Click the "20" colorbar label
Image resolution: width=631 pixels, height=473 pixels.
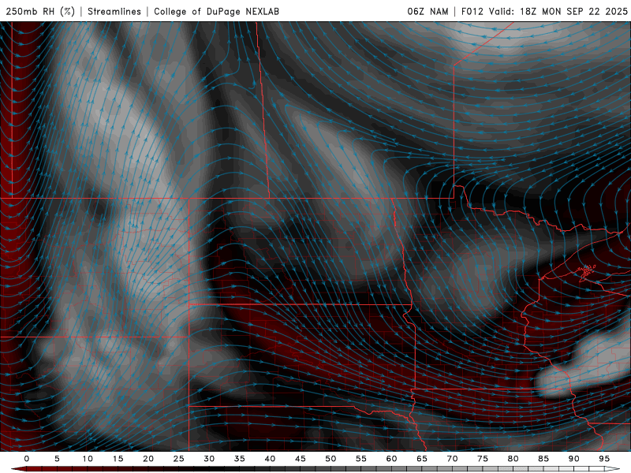(x=148, y=459)
